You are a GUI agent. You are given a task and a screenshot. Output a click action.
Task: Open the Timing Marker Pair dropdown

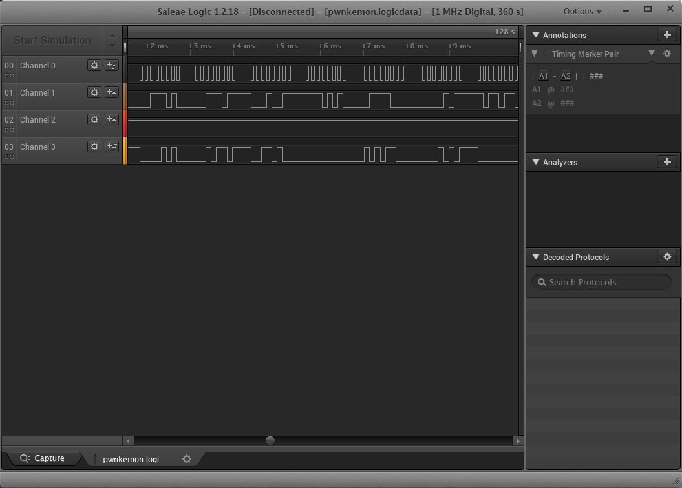[651, 54]
